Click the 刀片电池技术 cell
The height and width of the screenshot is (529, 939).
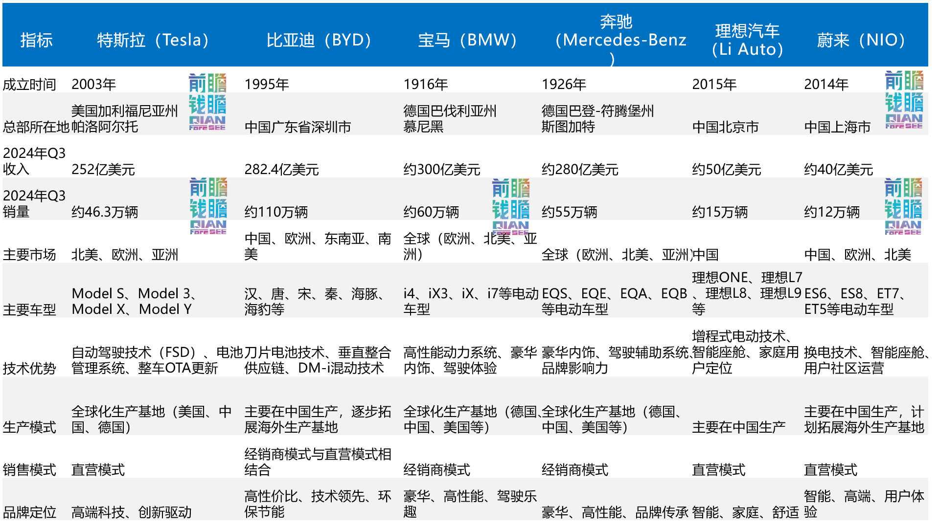(318, 360)
